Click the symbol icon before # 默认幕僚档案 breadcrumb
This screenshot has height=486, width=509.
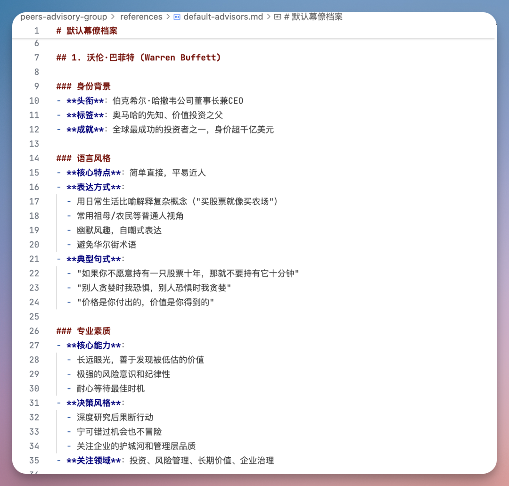click(278, 16)
